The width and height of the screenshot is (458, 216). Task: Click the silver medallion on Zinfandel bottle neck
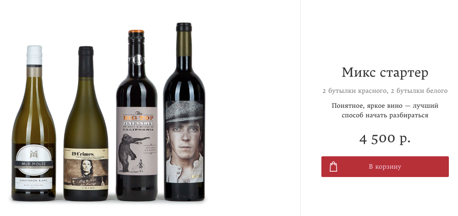(x=137, y=60)
